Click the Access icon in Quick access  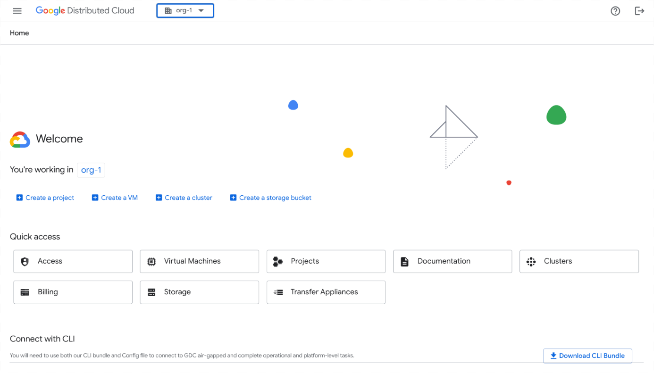(x=24, y=261)
